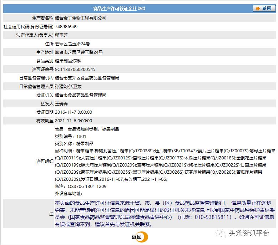Click the label 发证机关
Viewport: 278px width, 245px height.
45,95
